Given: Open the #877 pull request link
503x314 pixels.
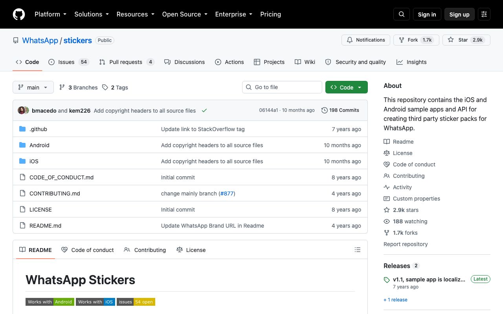Looking at the screenshot, I should coord(227,194).
